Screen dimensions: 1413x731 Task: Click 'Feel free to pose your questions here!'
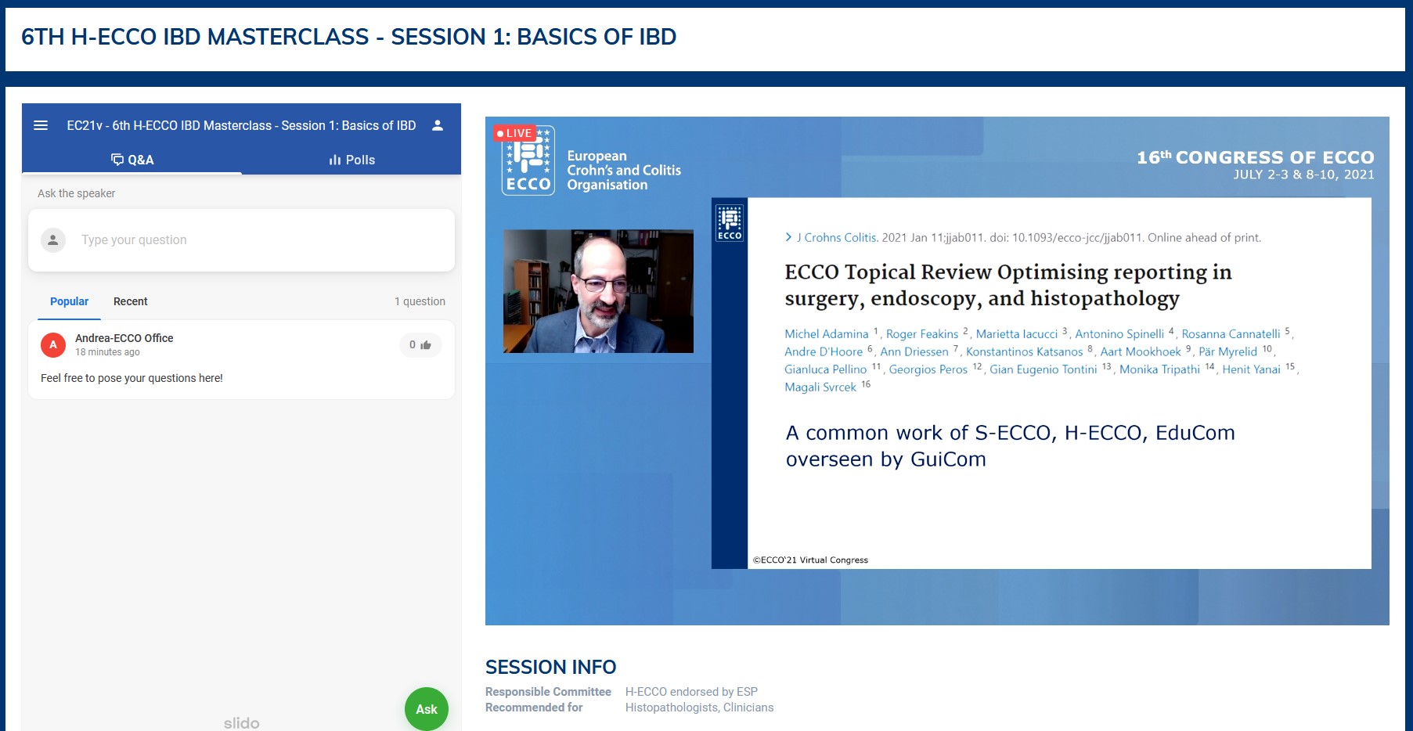pyautogui.click(x=132, y=378)
